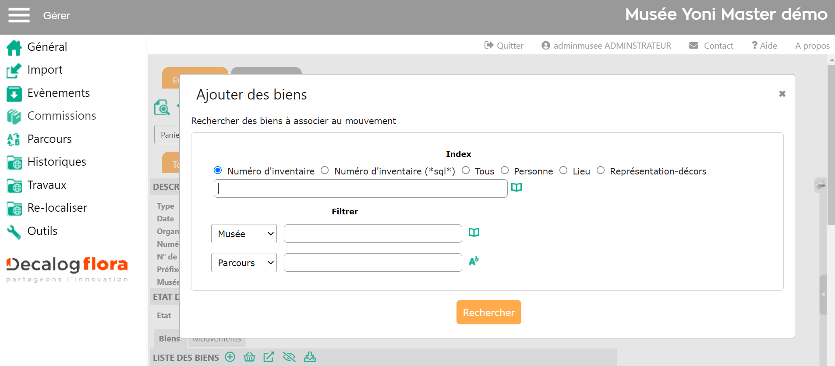Pick the Lieu radio option
This screenshot has width=835, height=366.
[563, 171]
